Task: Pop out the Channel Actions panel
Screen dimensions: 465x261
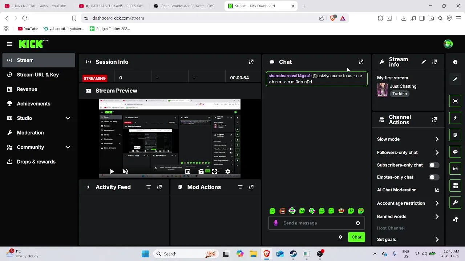Action: tap(434, 120)
